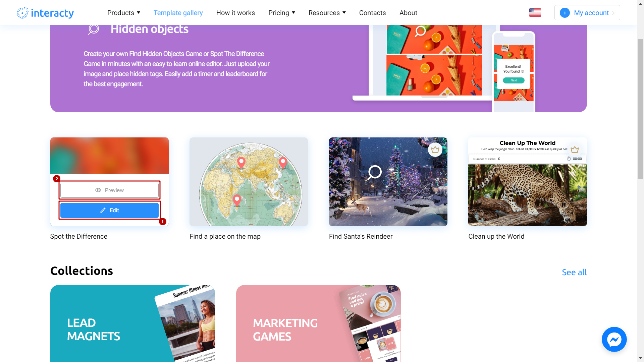Toggle Preview on Spot the Difference template
Image resolution: width=644 pixels, height=362 pixels.
click(x=109, y=190)
